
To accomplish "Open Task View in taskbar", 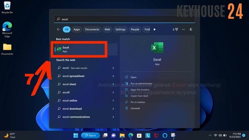I will click(x=105, y=136).
